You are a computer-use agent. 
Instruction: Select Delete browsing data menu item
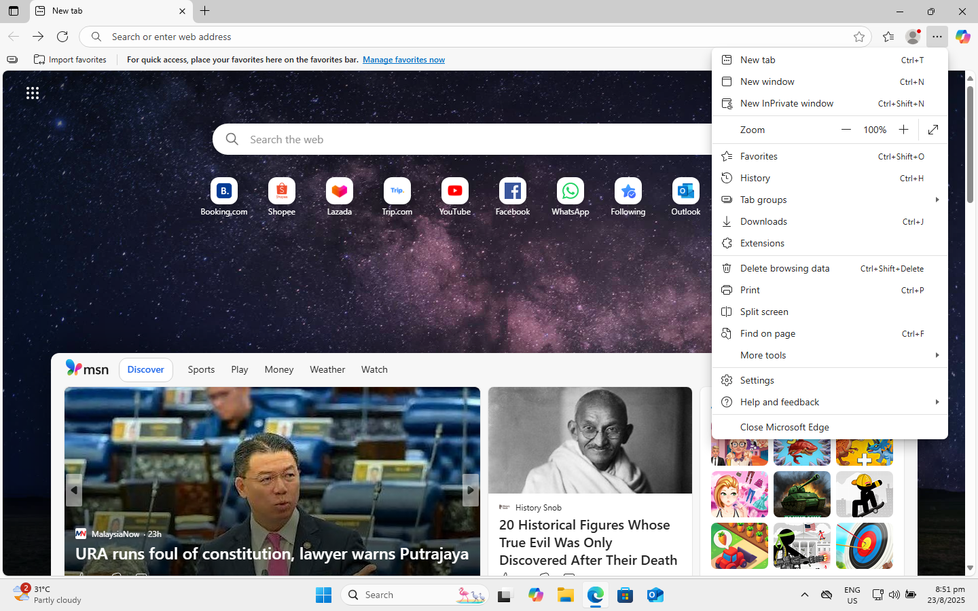pyautogui.click(x=830, y=268)
